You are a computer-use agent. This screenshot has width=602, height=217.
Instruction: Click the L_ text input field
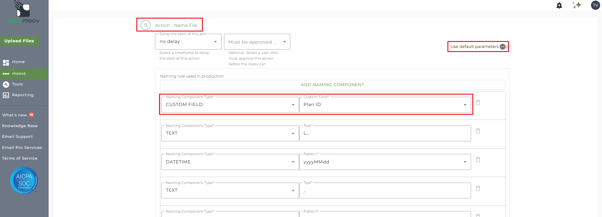[385, 133]
